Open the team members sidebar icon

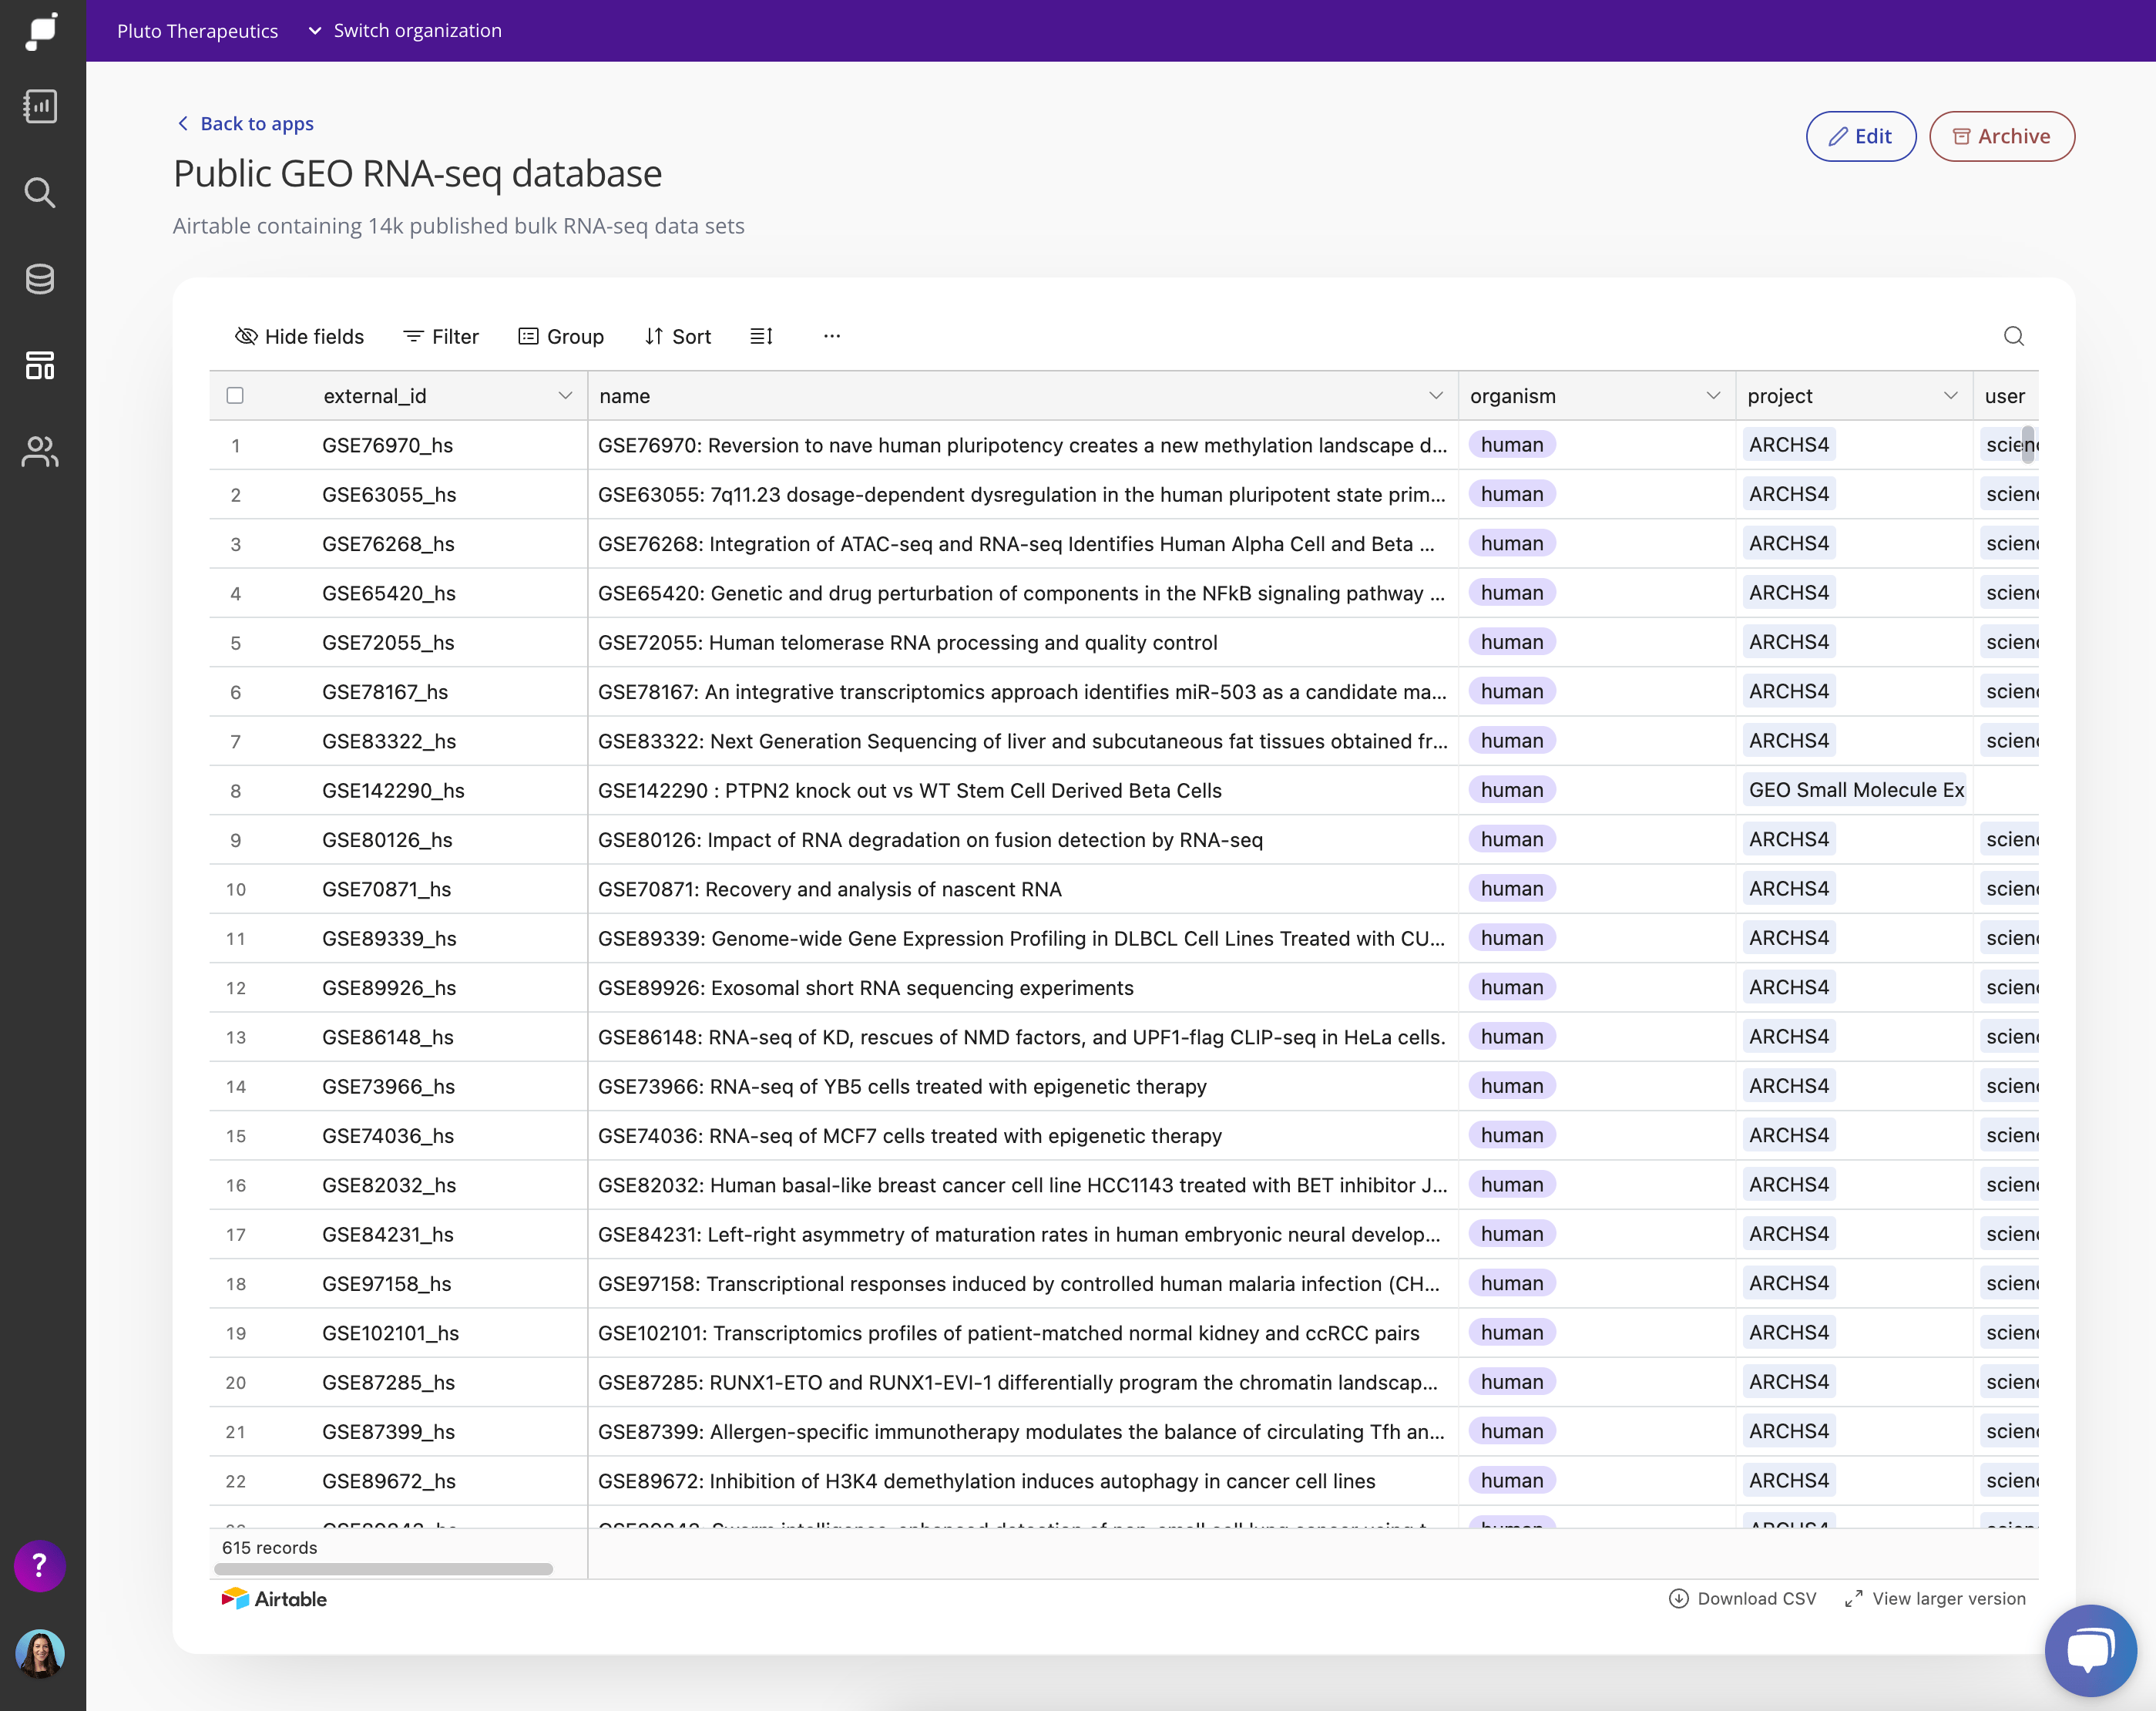[40, 452]
